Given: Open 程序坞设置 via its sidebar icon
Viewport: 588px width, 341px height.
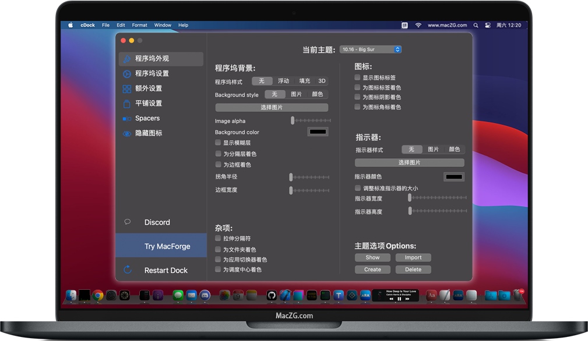Looking at the screenshot, I should pos(127,74).
